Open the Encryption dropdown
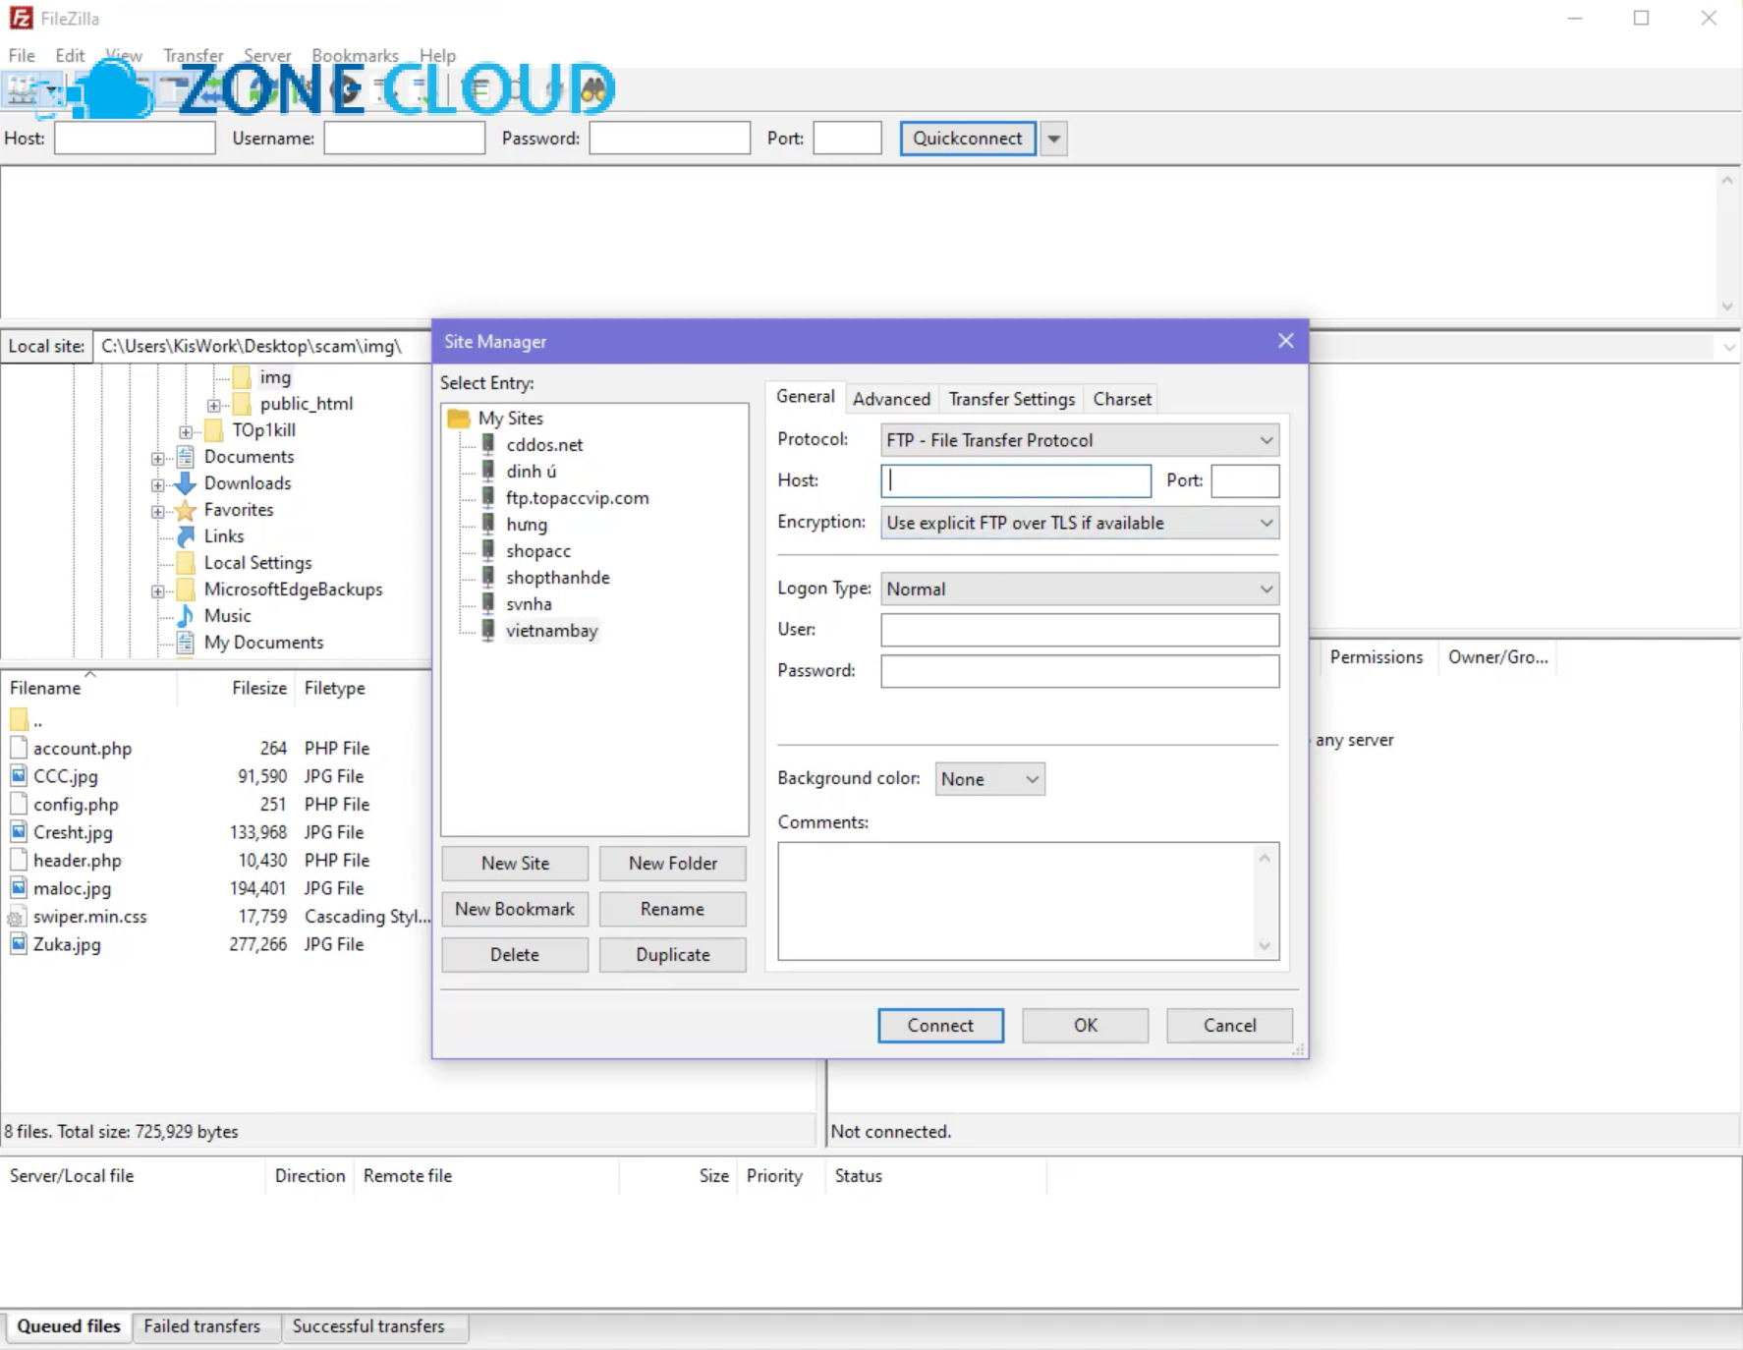Screen dimensions: 1743x1350 1080,523
